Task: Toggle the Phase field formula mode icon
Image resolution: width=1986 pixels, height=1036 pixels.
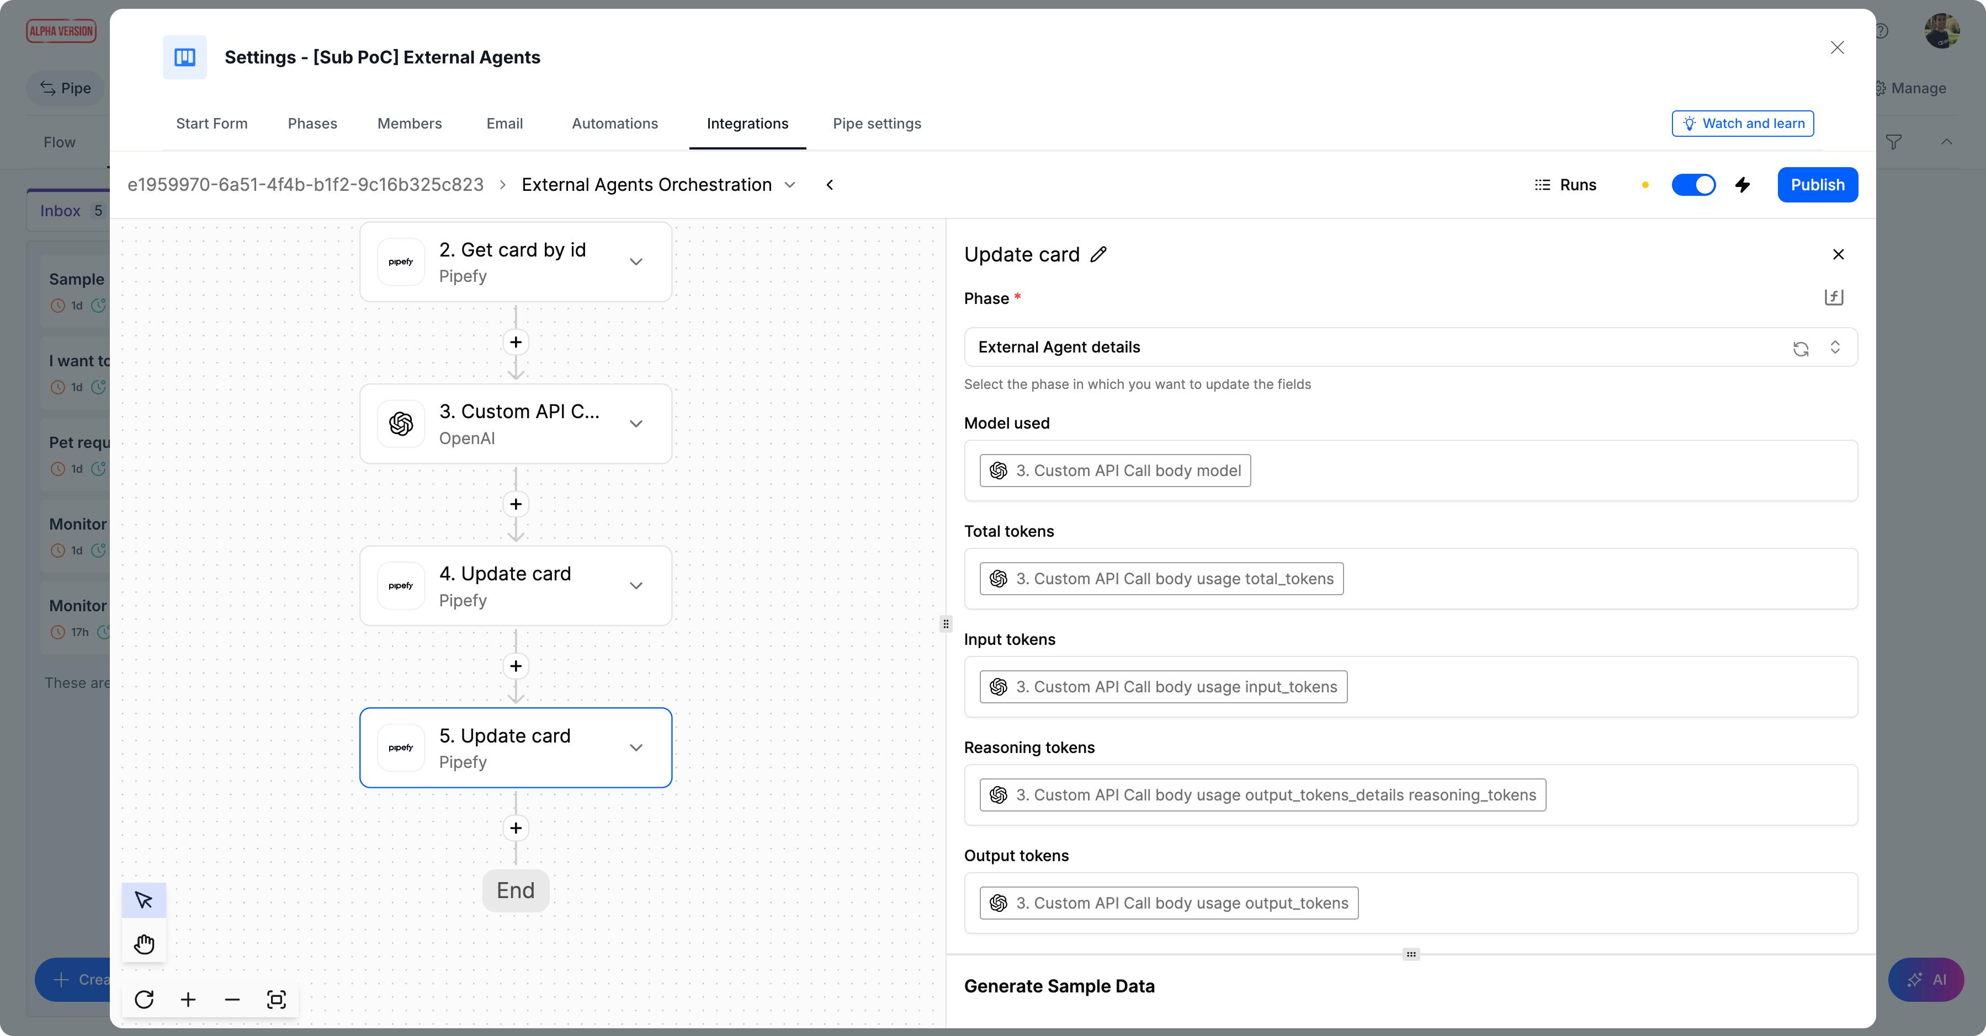Action: 1833,297
